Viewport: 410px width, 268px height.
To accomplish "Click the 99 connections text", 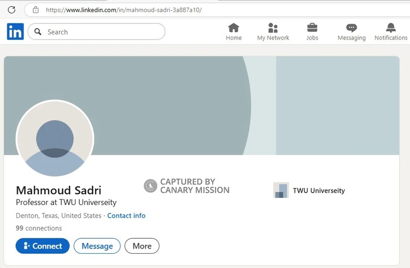I will tap(39, 228).
